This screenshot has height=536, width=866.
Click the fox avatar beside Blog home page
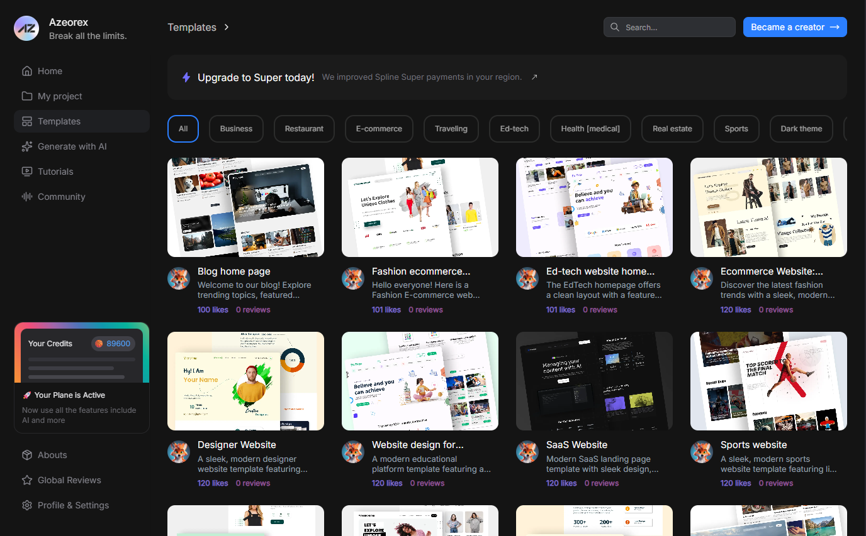click(179, 278)
